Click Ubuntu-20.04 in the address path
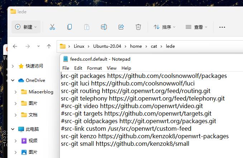243x158 pixels. pos(107,46)
